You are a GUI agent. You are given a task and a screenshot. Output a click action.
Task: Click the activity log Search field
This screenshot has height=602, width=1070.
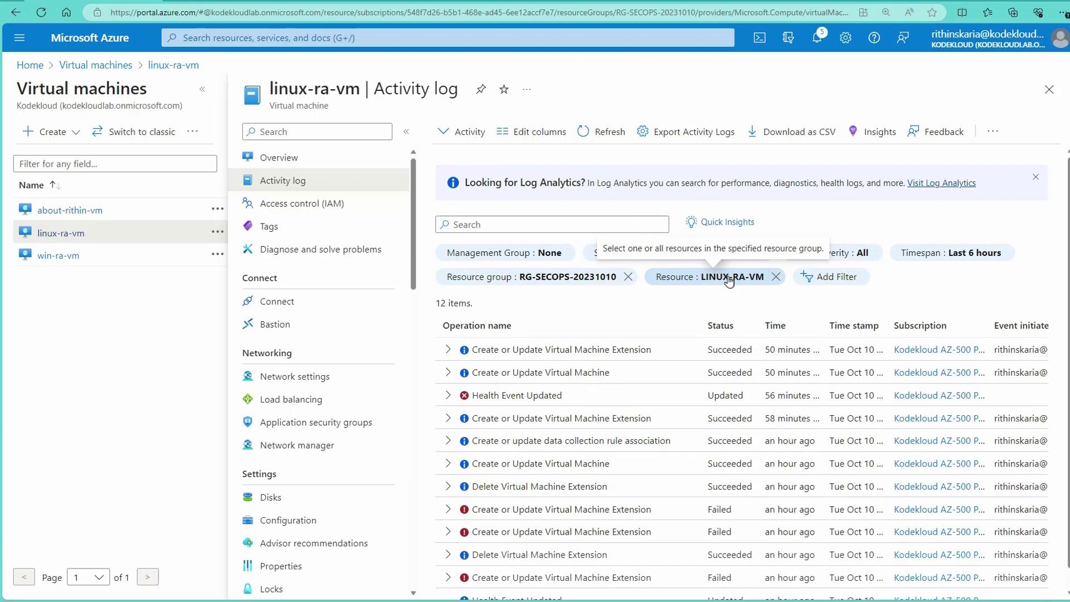(552, 225)
